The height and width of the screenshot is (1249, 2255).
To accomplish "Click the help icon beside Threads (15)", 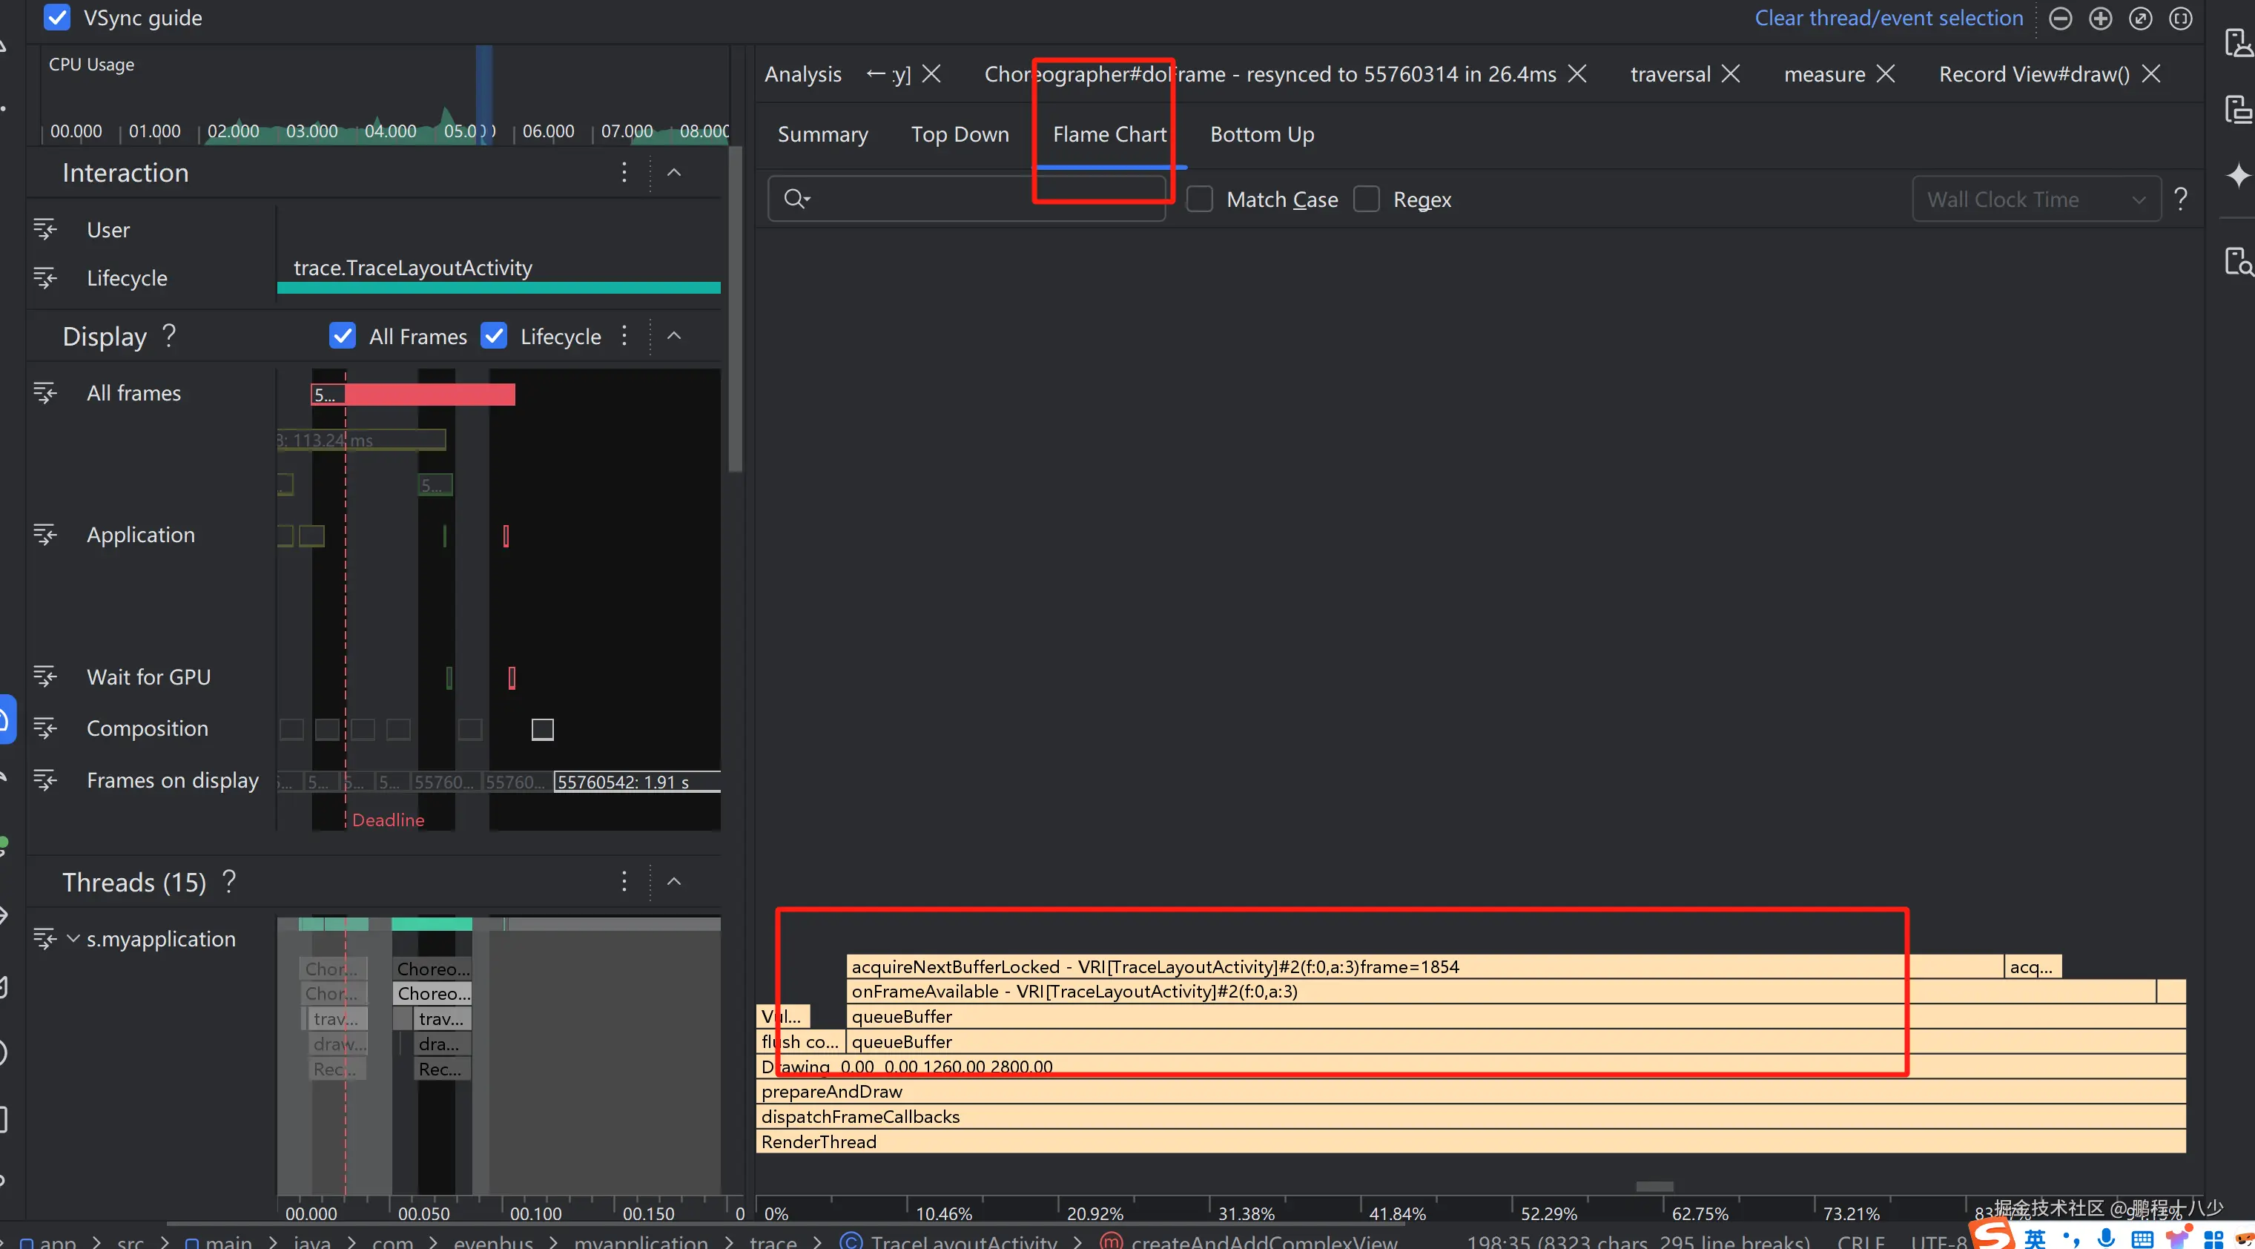I will 229,881.
